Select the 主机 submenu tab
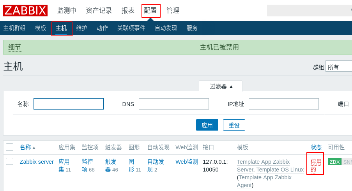Viewport: 352px width, 191px height. point(61,28)
